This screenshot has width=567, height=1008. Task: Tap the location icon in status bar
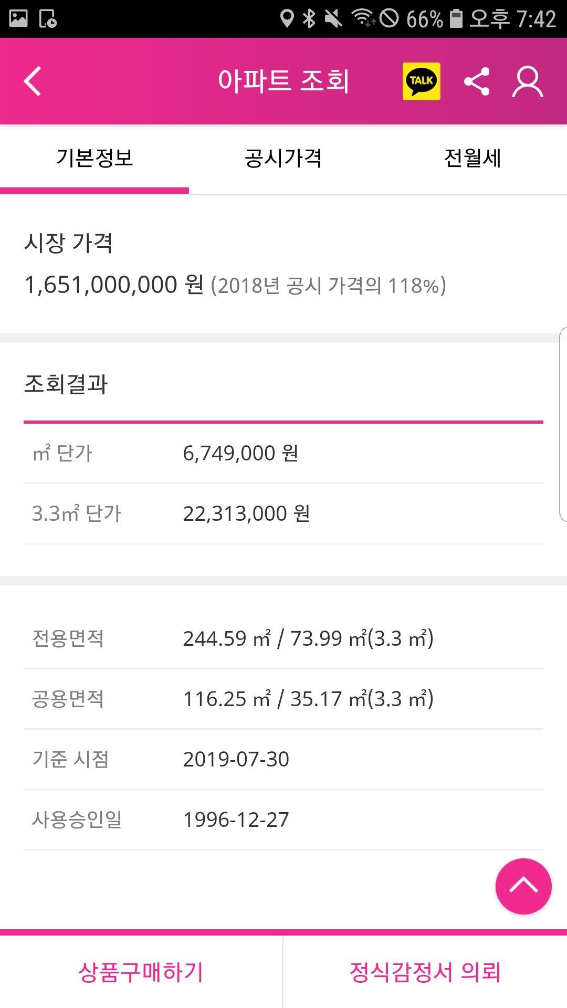(287, 19)
